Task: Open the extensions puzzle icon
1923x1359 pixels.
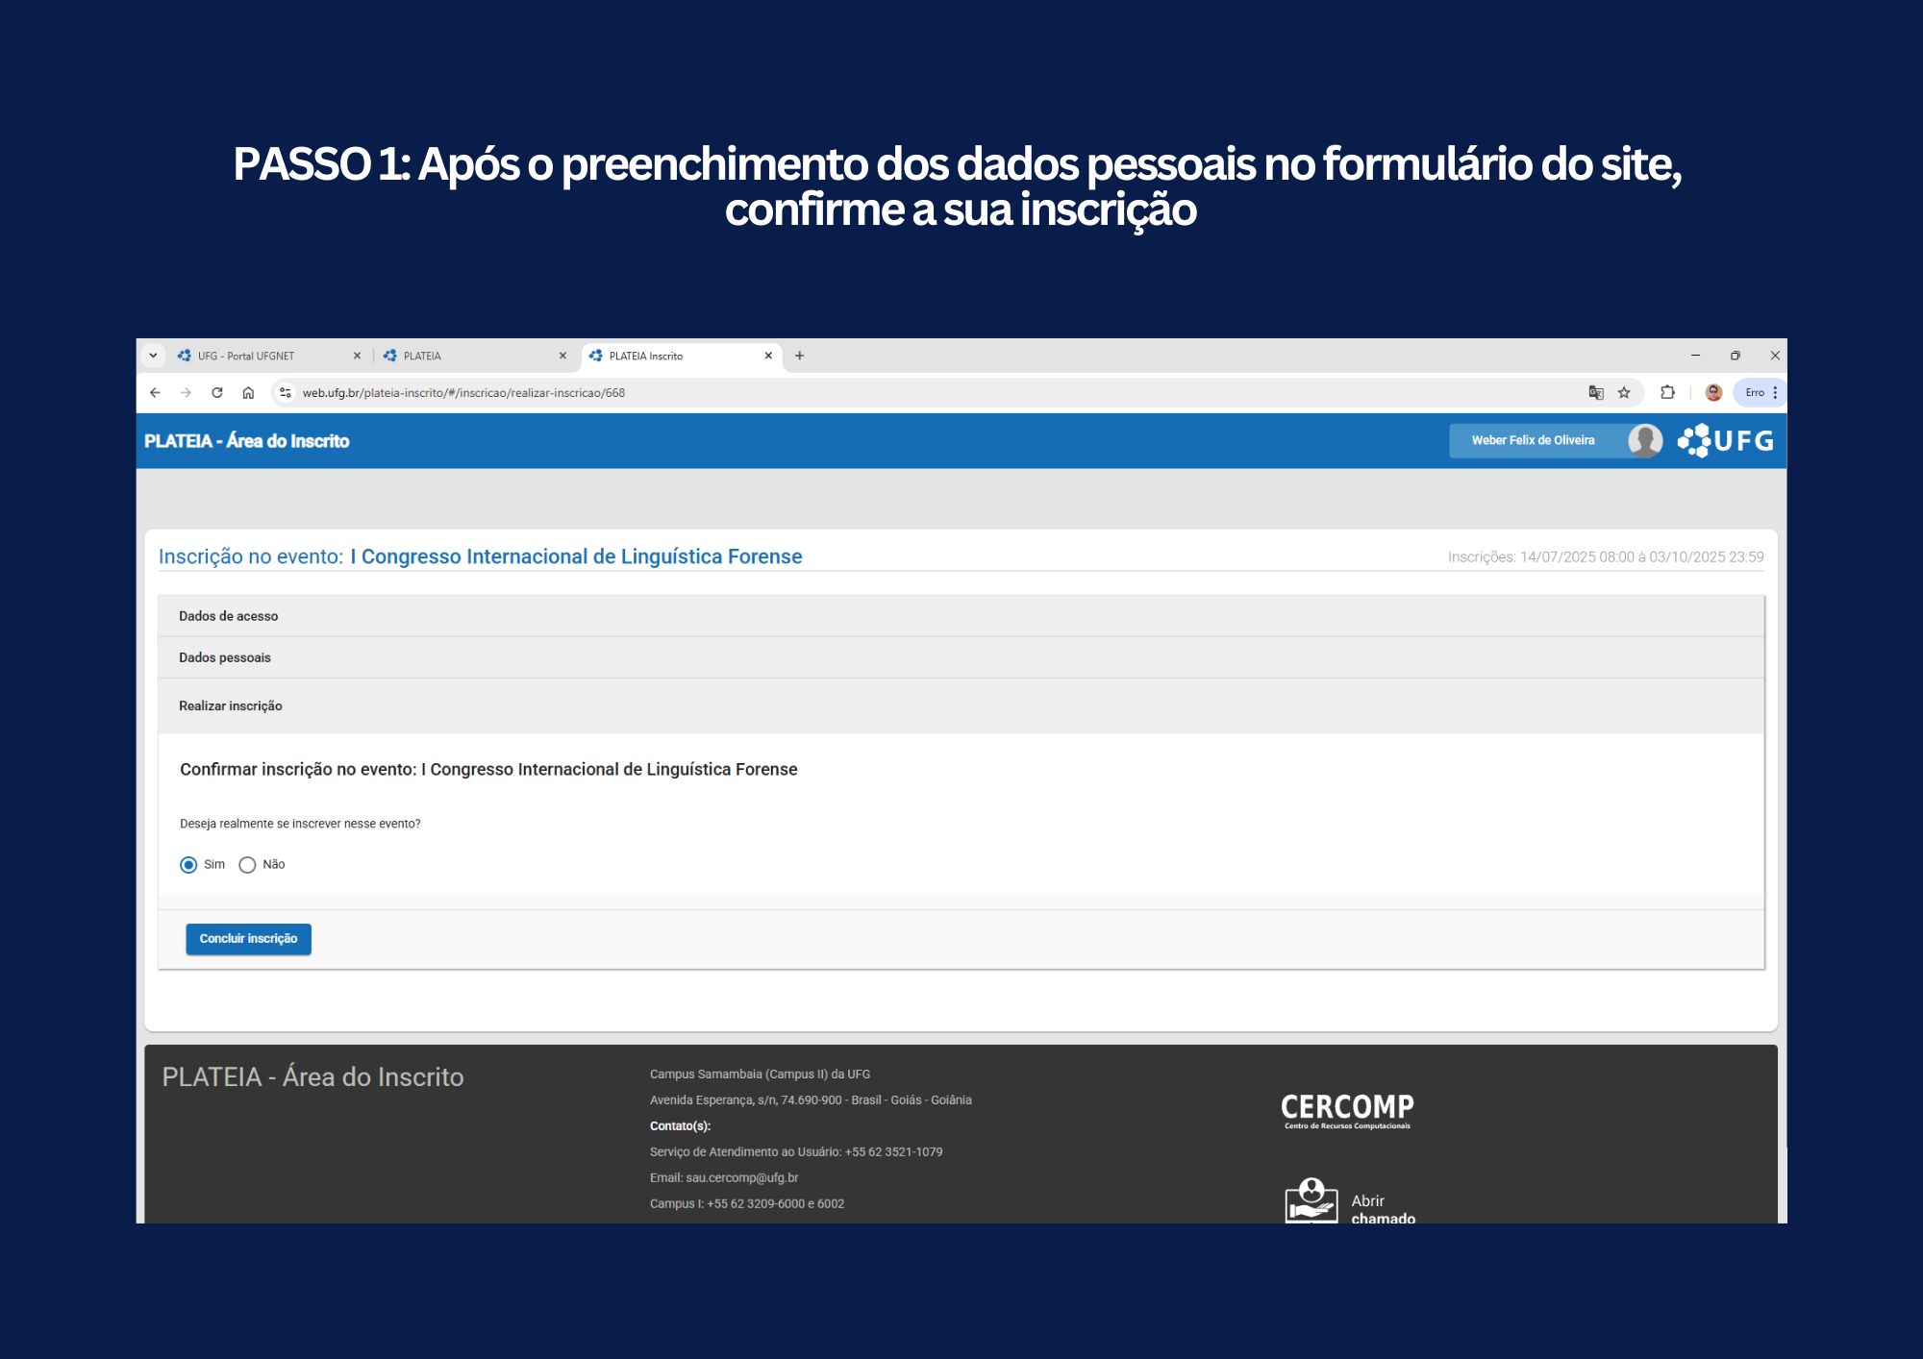Action: click(1667, 392)
